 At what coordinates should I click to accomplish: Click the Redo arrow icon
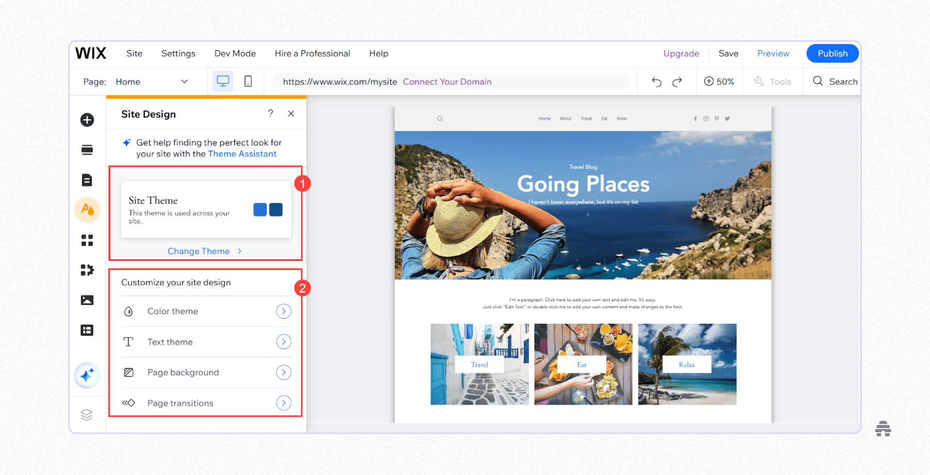pyautogui.click(x=677, y=81)
